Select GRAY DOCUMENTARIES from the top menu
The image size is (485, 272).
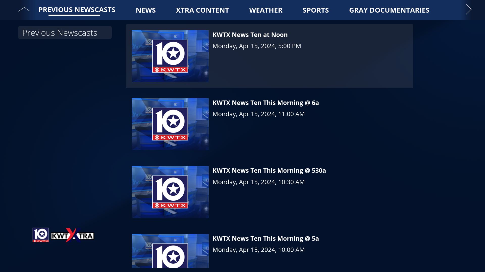point(389,10)
